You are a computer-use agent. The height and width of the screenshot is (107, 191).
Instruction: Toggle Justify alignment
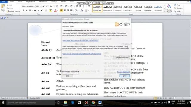click(71, 10)
